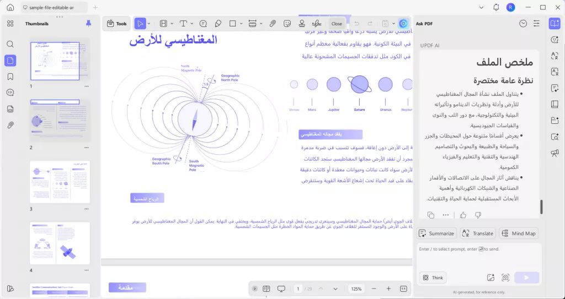Open the page display layout options
The width and height of the screenshot is (565, 299).
[266, 289]
